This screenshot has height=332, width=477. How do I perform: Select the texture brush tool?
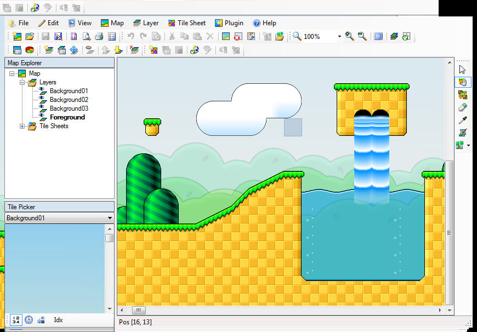click(462, 133)
